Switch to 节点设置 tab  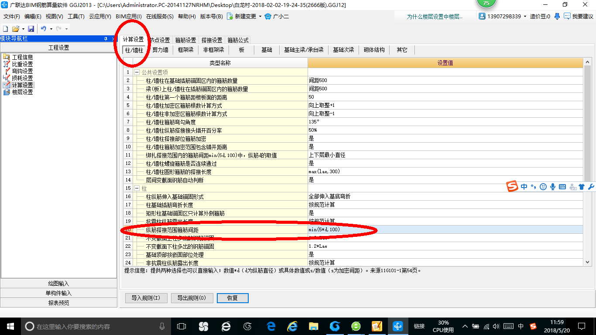(x=159, y=40)
